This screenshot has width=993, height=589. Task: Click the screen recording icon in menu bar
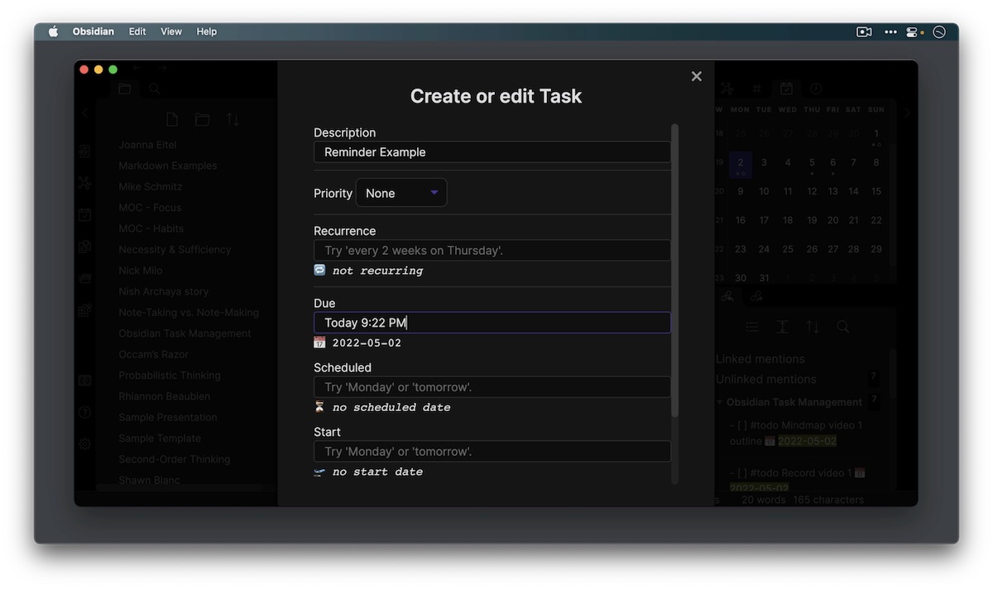864,31
